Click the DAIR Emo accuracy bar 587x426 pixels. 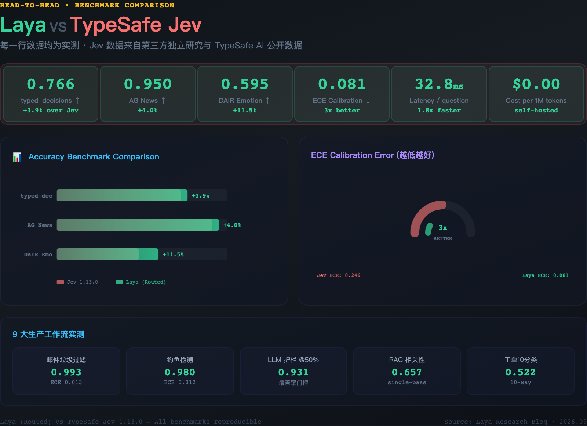pyautogui.click(x=107, y=254)
